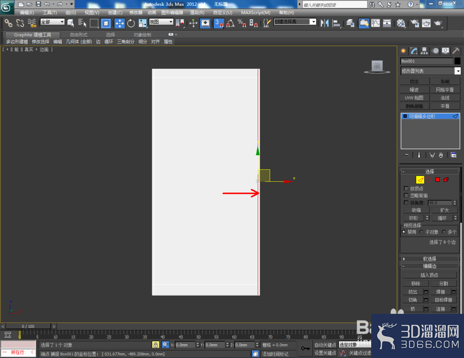Toggle absolute transform type-in mode
Viewport: 464px width, 358px height.
pyautogui.click(x=165, y=345)
